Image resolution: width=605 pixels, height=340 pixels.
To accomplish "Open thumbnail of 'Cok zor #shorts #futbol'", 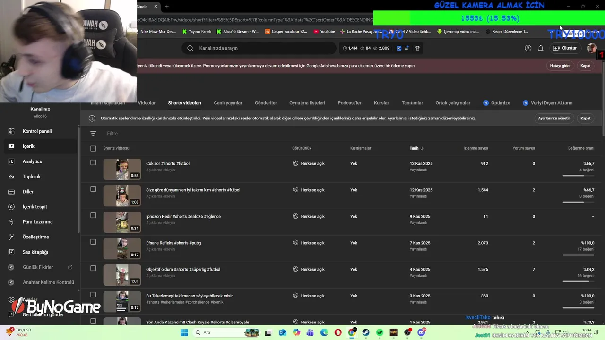I will pos(122,169).
